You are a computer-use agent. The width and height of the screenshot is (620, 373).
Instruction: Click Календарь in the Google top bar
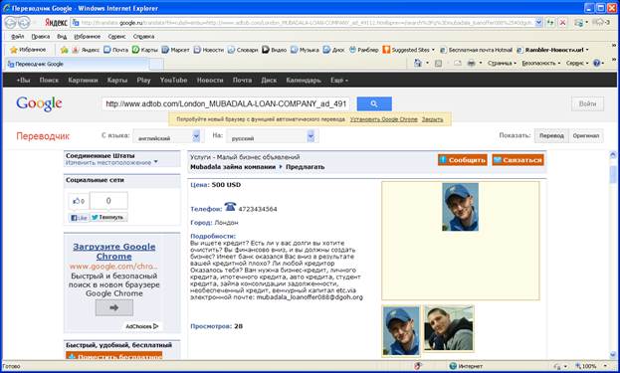[x=304, y=81]
